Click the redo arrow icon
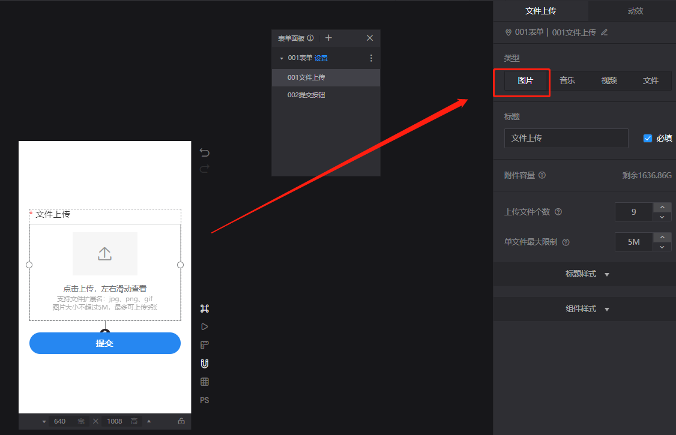Screen dimensions: 676x435 coord(204,169)
